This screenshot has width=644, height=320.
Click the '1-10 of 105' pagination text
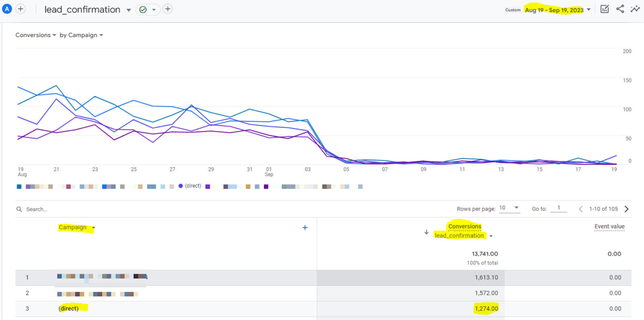pos(603,209)
